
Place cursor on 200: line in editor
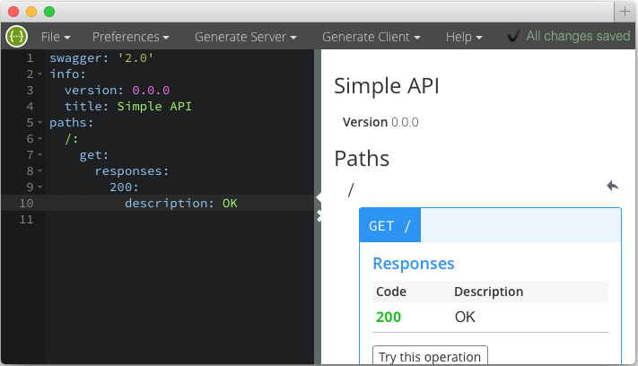pyautogui.click(x=124, y=187)
